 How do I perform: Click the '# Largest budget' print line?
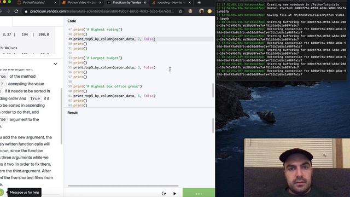98,58
